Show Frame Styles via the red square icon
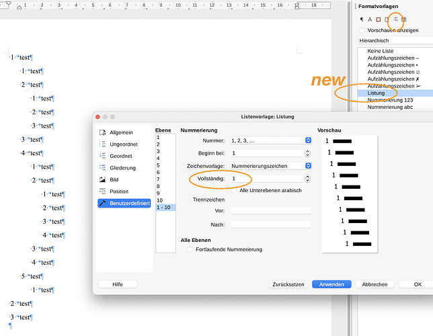Image resolution: width=433 pixels, height=336 pixels. [x=379, y=19]
